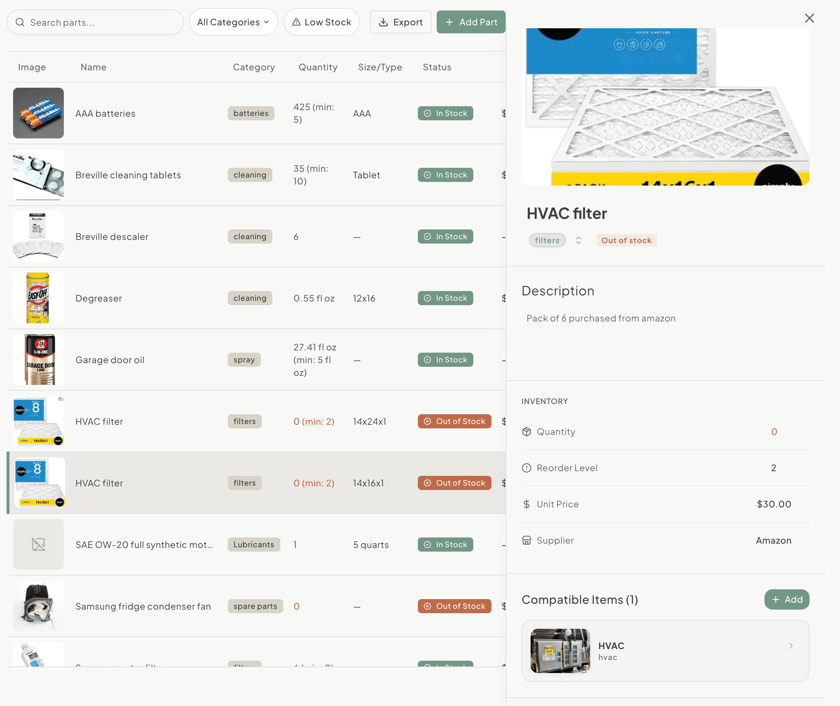Click the In Stock badge for Garage door oil

pyautogui.click(x=445, y=360)
